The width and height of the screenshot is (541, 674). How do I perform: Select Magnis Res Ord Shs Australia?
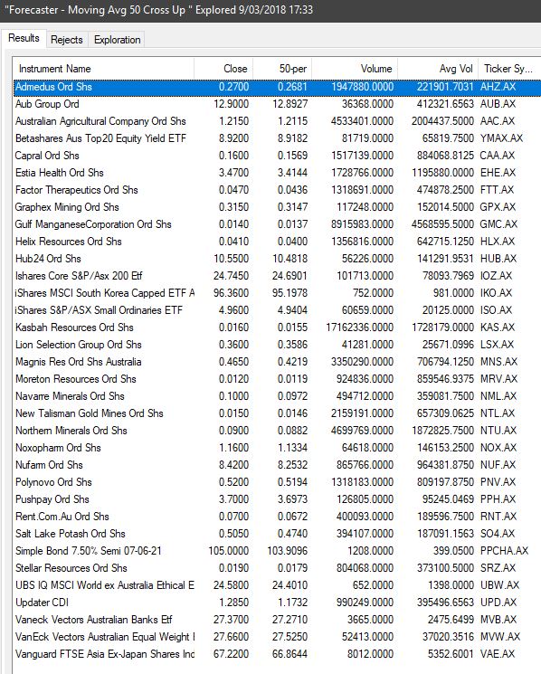point(277,362)
